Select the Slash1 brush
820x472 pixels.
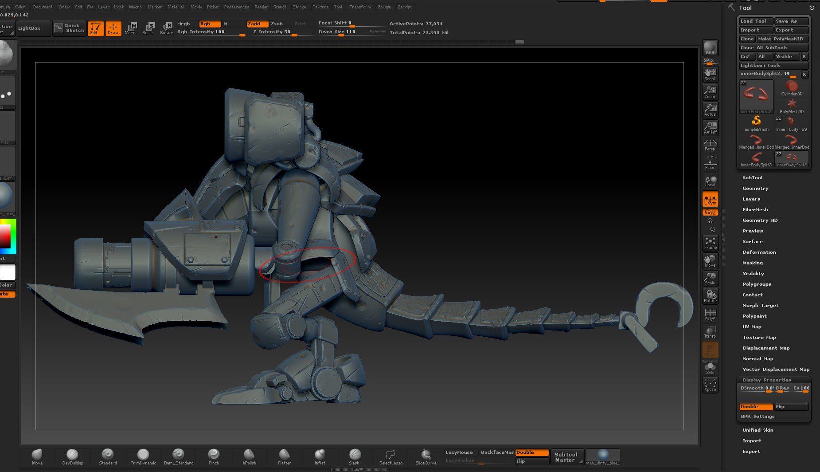coord(355,456)
